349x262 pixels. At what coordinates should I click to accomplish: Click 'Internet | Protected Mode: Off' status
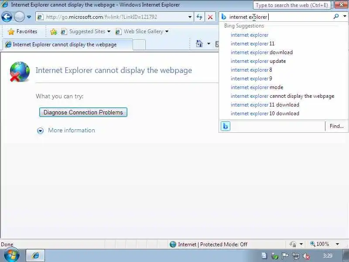point(209,245)
